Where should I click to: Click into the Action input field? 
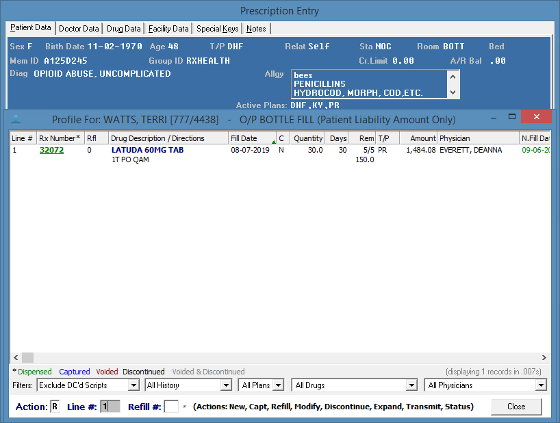click(x=55, y=407)
